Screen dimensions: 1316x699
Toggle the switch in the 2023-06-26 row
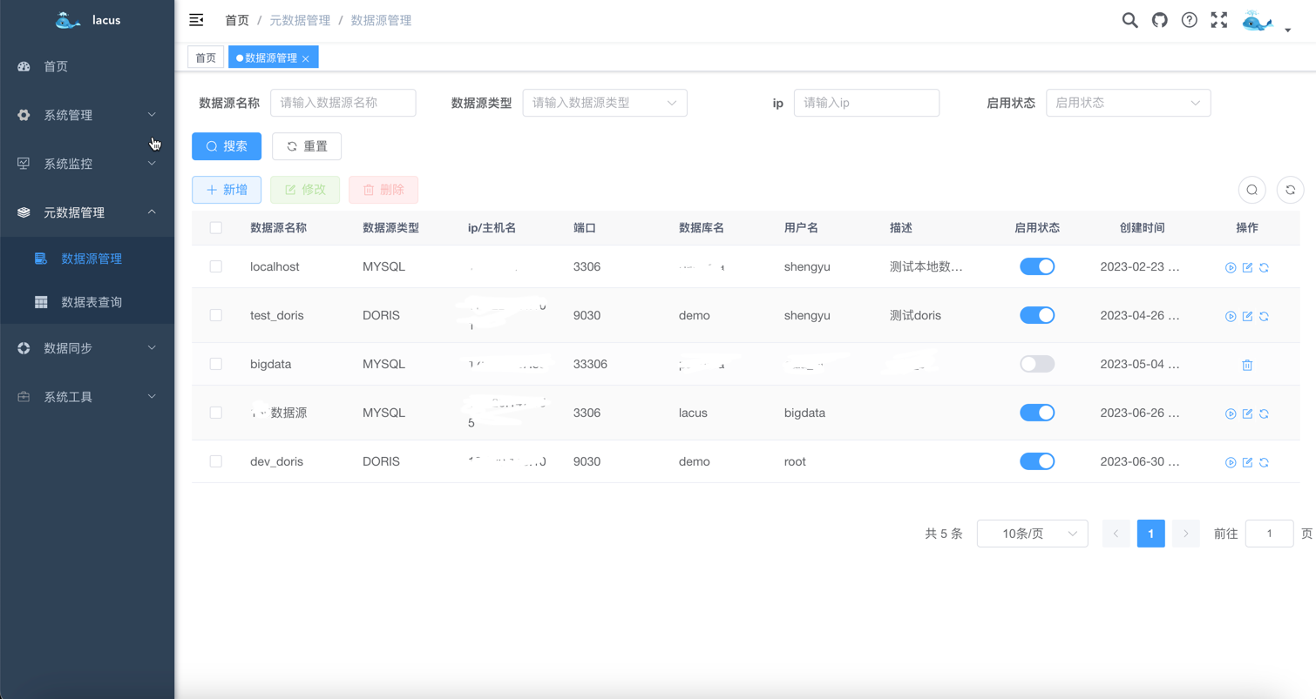point(1037,413)
